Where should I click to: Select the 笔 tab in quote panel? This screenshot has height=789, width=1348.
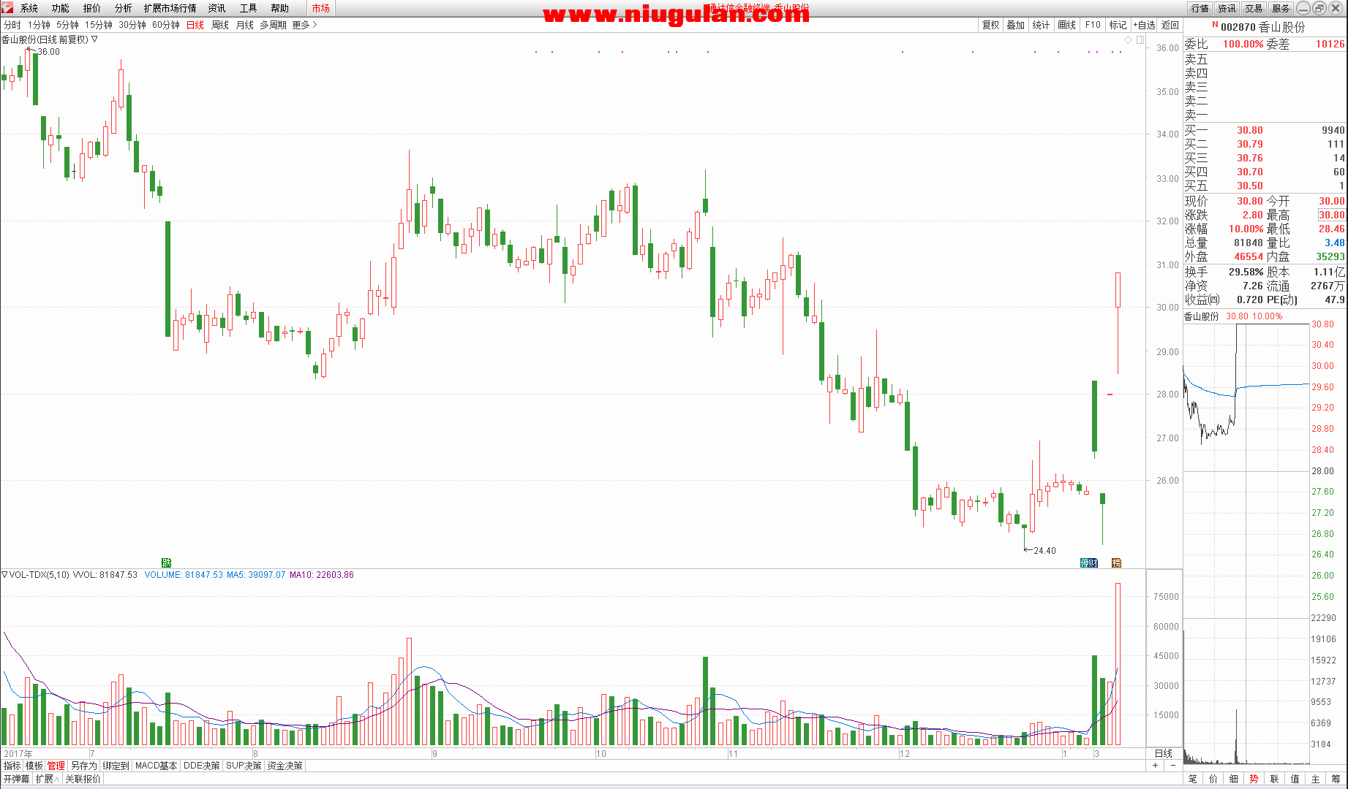point(1193,779)
